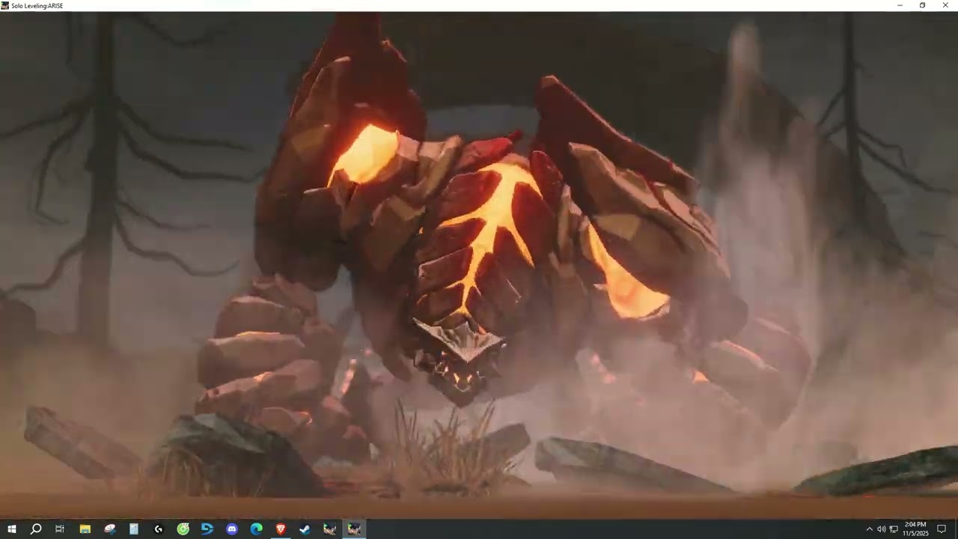
Task: Open network status tray icon
Action: 894,529
